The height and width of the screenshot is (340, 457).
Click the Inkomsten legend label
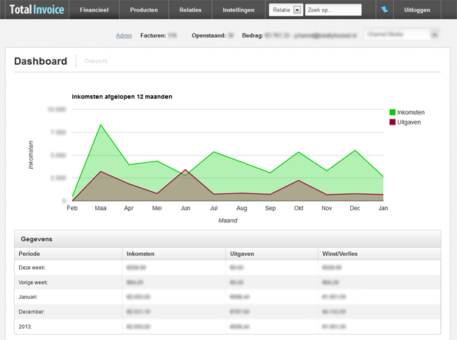411,112
